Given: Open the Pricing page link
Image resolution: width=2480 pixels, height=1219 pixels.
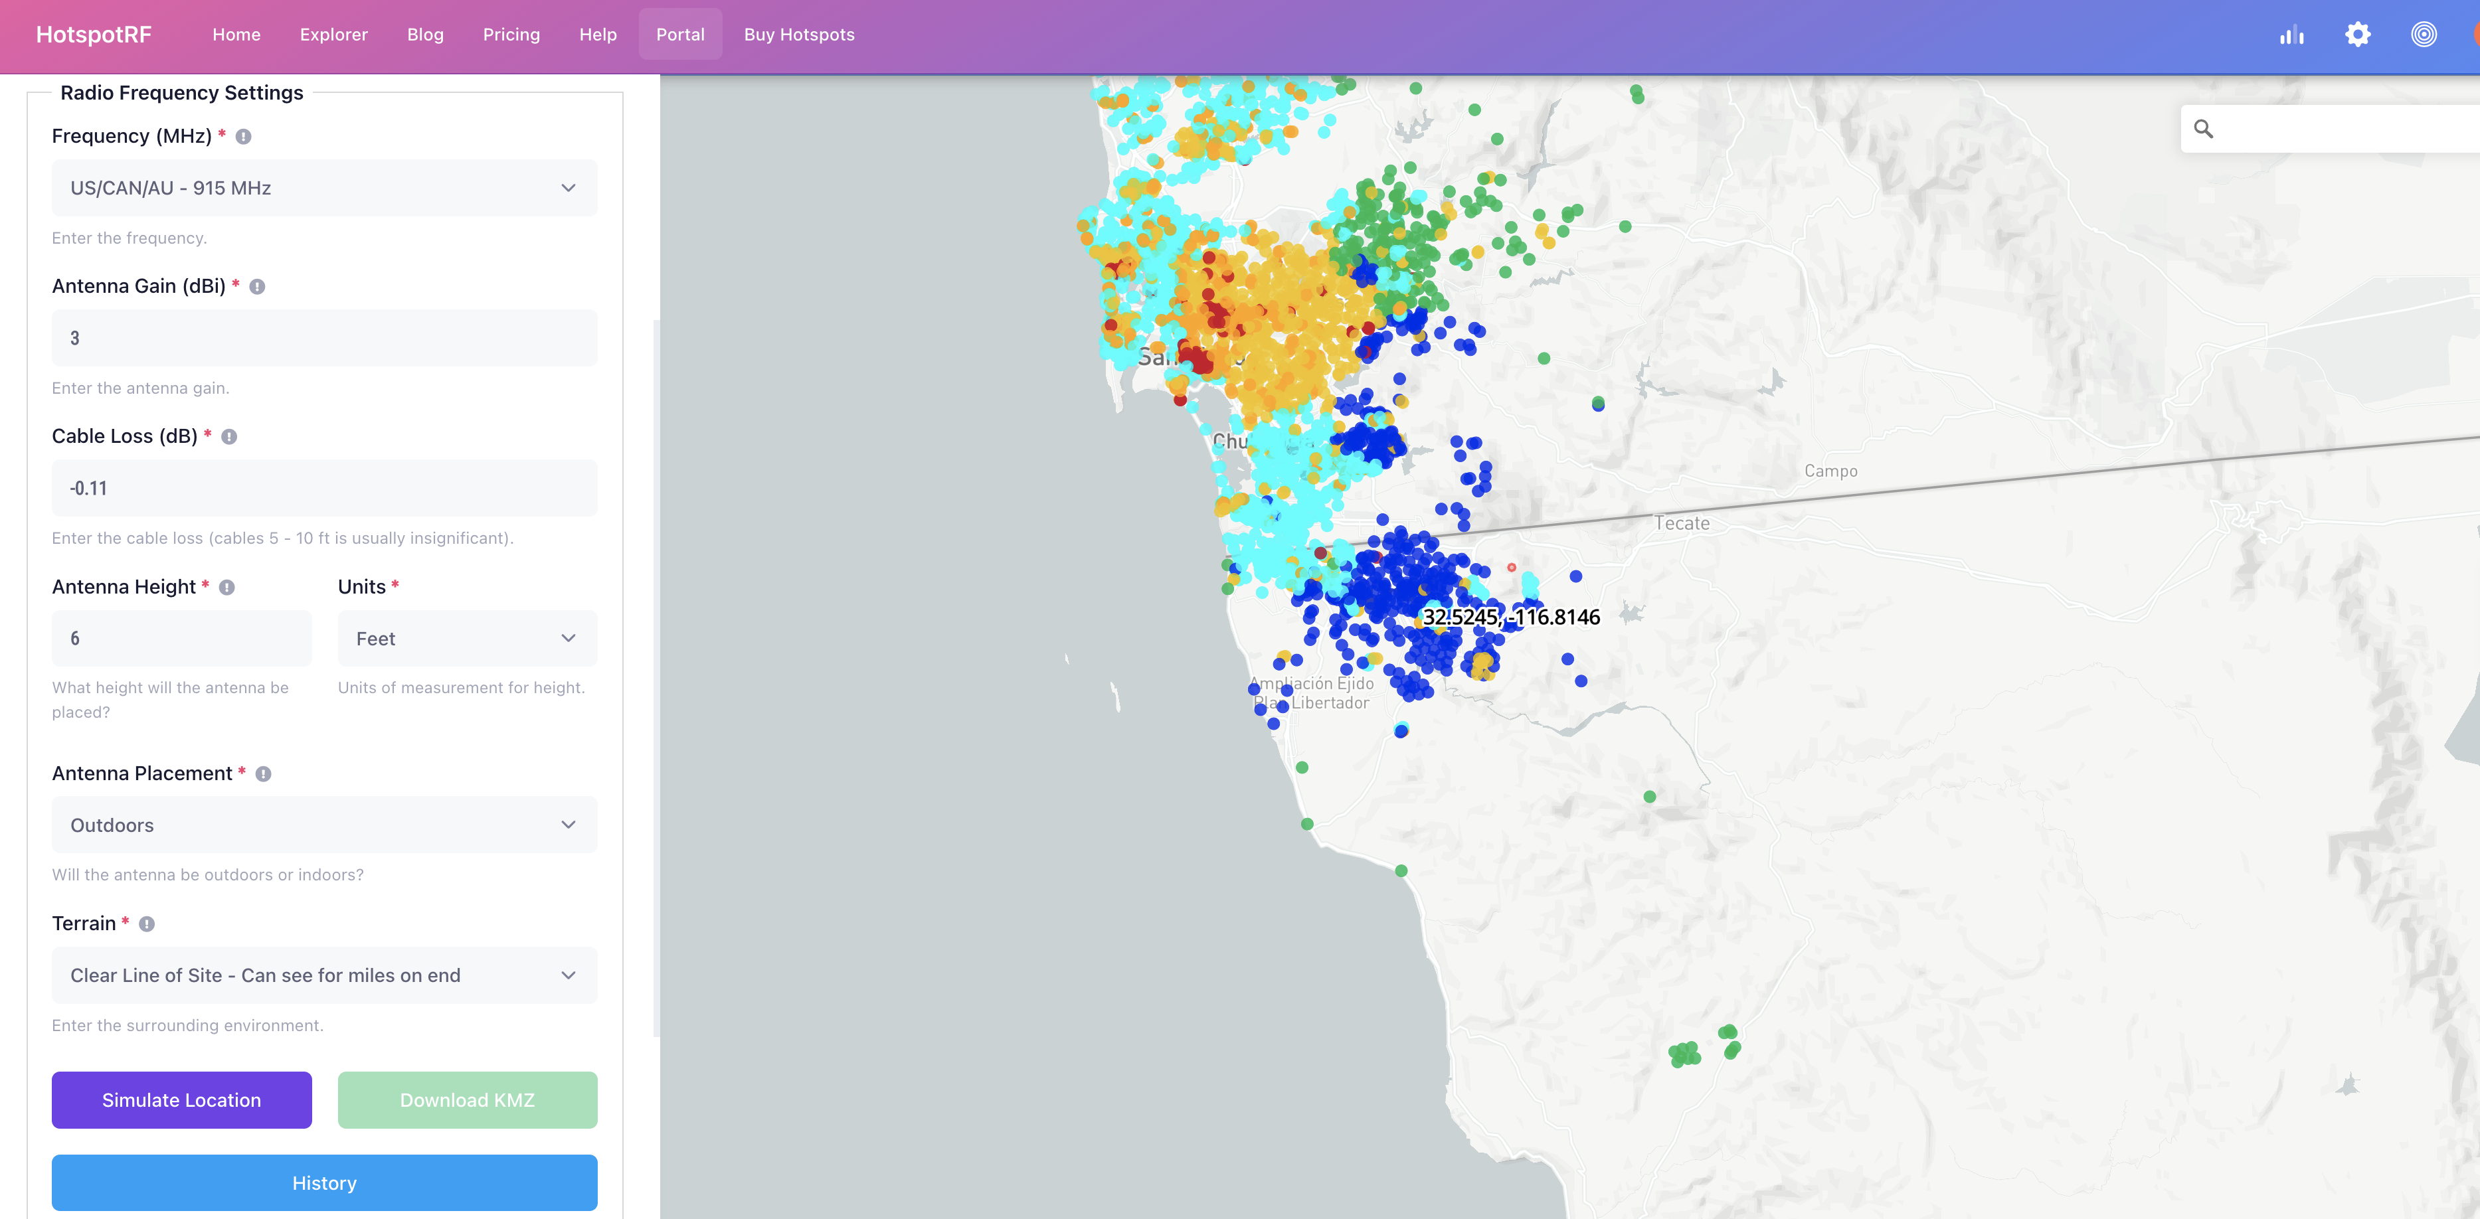Looking at the screenshot, I should click(x=511, y=35).
